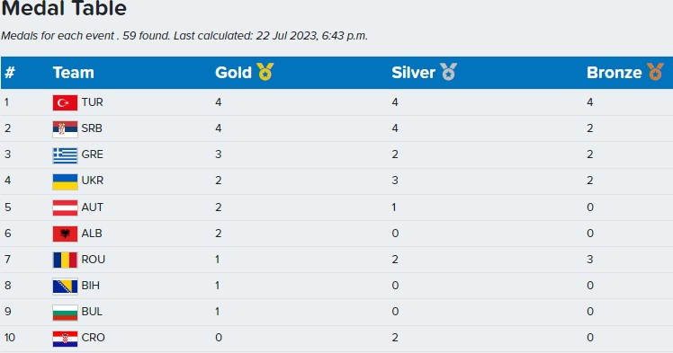Sort by the Silver column header

click(413, 73)
